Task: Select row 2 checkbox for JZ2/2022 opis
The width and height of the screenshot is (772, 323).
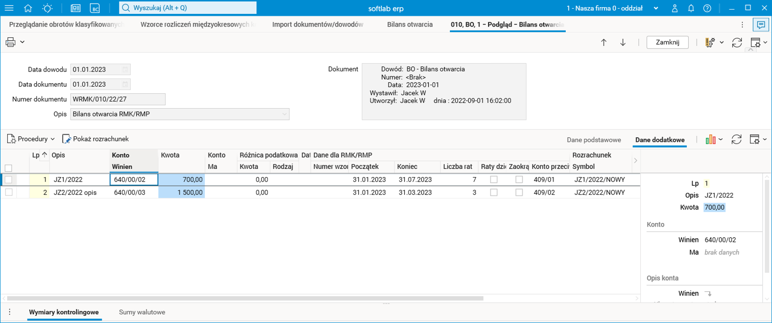Action: [8, 192]
